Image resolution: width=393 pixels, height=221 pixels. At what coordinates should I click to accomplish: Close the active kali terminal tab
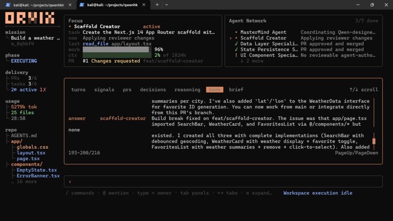click(x=144, y=5)
